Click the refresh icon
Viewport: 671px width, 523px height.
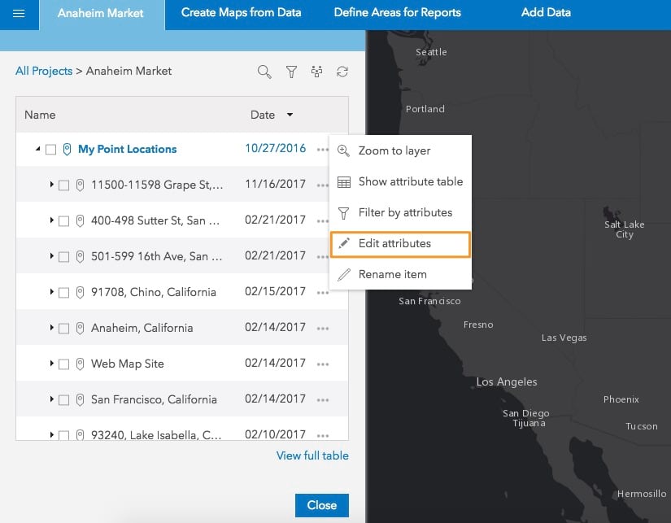pyautogui.click(x=342, y=72)
